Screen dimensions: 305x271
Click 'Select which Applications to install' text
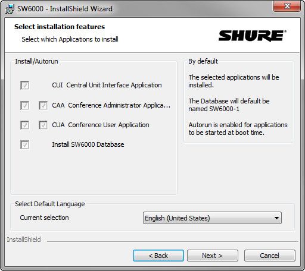point(70,39)
